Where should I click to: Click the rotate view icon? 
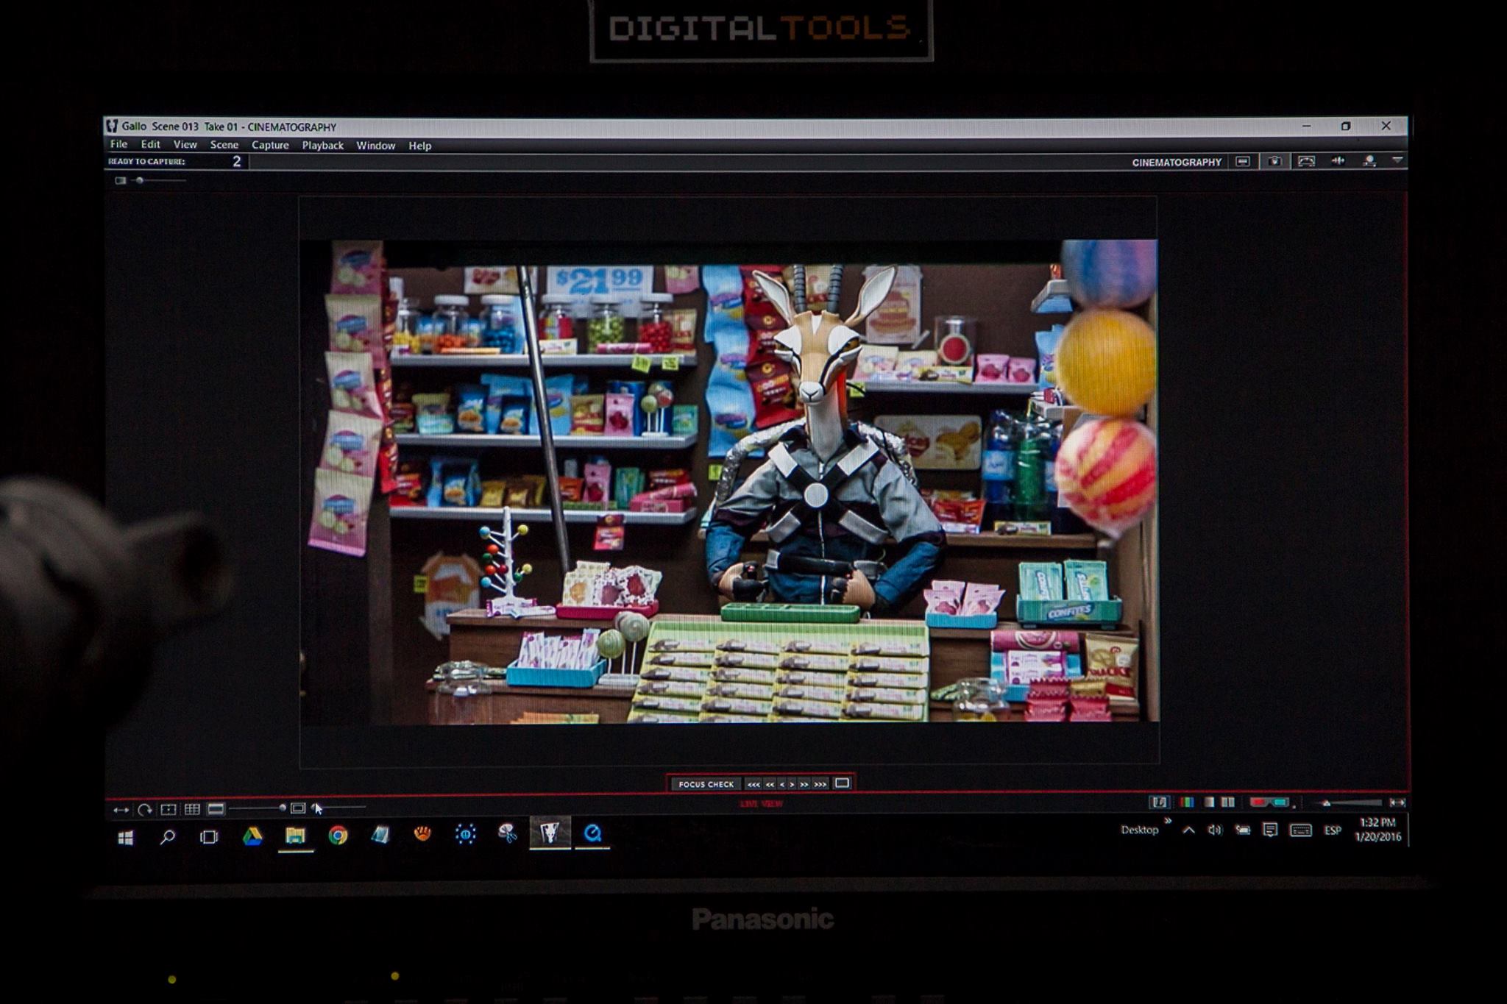click(144, 810)
